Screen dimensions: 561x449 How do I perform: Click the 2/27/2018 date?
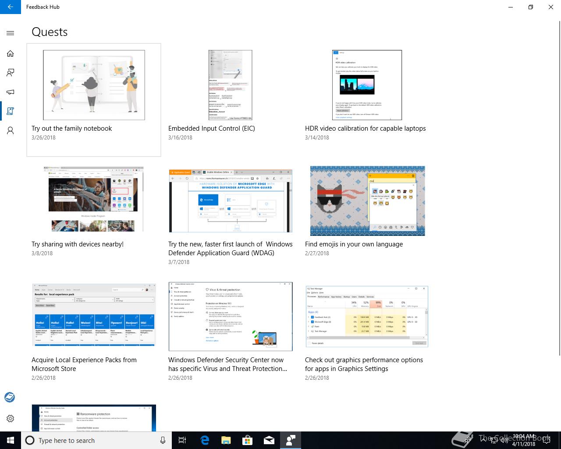coord(317,253)
